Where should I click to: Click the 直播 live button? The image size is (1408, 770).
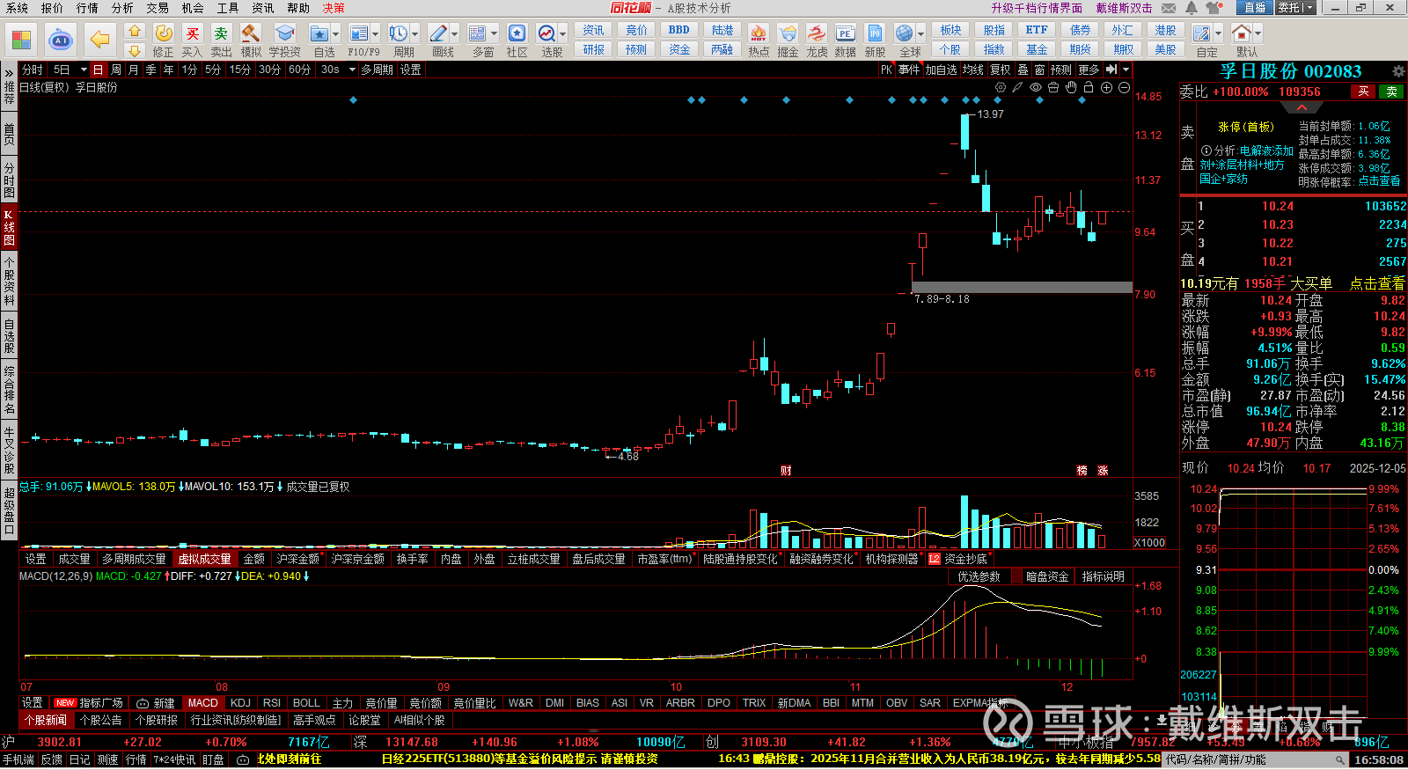tap(1255, 8)
